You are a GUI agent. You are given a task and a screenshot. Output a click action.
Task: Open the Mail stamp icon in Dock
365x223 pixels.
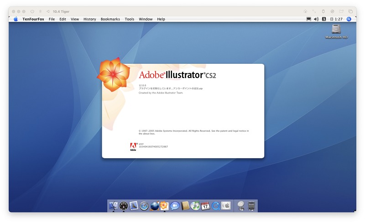point(134,206)
